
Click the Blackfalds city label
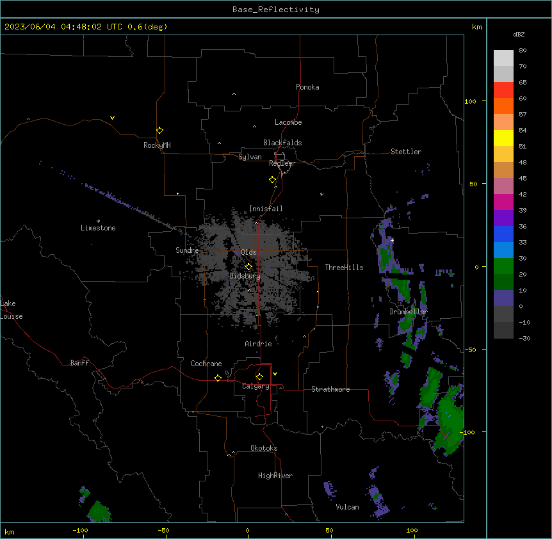[x=282, y=143]
